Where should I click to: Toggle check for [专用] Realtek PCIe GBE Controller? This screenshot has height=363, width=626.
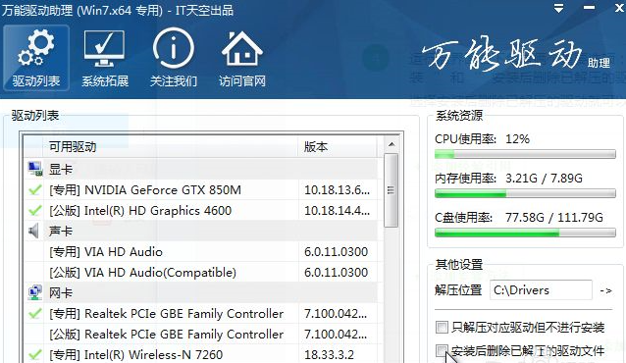[35, 314]
